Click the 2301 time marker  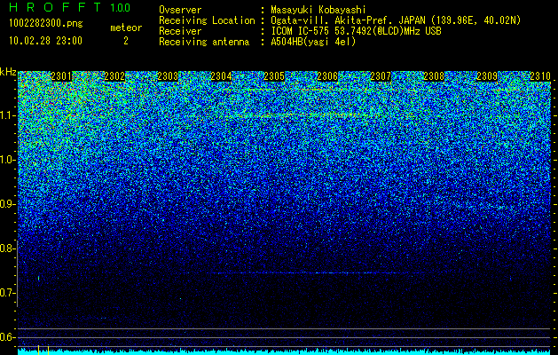click(61, 76)
